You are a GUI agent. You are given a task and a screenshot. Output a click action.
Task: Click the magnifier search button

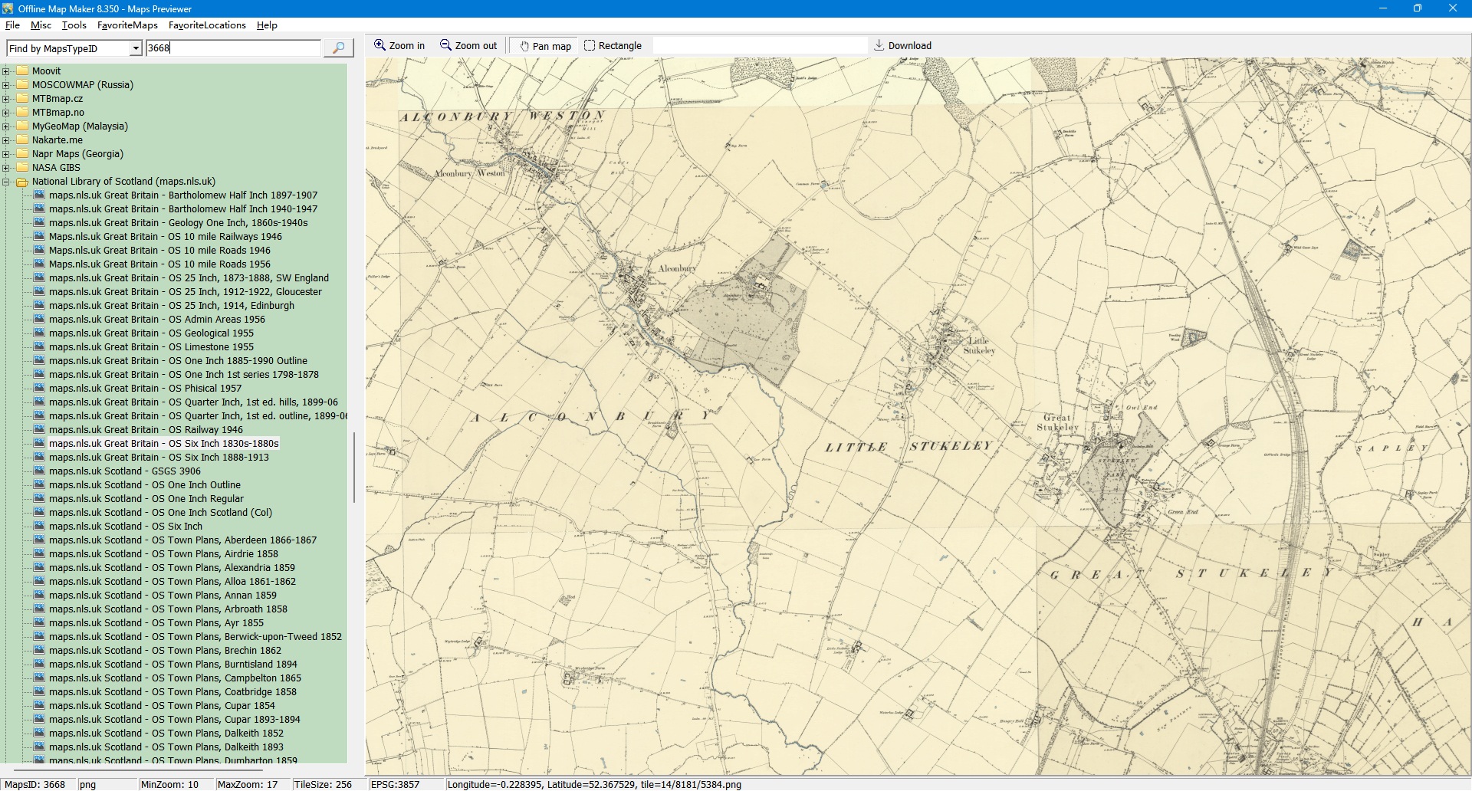(x=338, y=48)
